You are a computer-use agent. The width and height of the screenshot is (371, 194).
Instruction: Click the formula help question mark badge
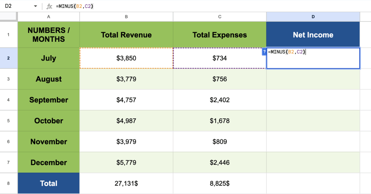(x=264, y=52)
